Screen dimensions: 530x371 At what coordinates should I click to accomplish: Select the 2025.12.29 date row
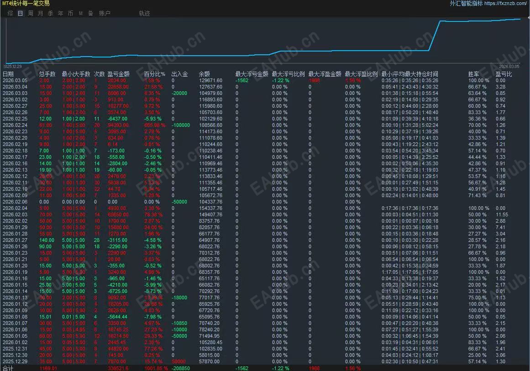15,361
